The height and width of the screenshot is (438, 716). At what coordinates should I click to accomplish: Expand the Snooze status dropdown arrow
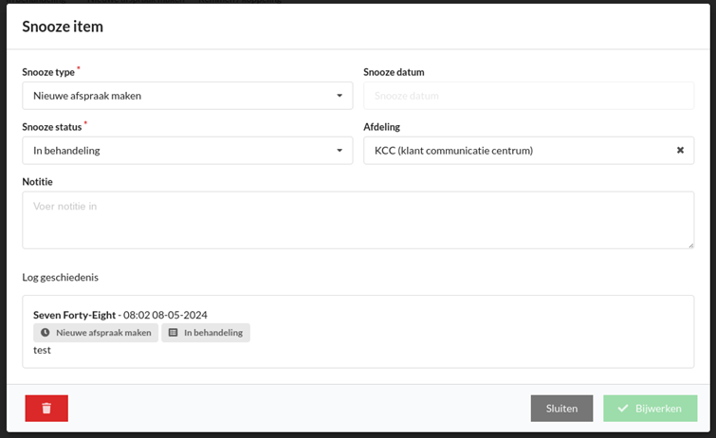point(340,150)
